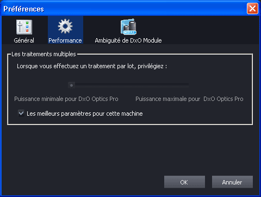The width and height of the screenshot is (261, 197).
Task: Click the 'Puissance minimale pour DxO Optics Pro' label
Action: [x=66, y=99]
